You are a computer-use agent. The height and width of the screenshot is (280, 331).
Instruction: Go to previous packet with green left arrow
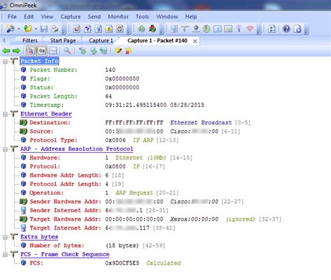point(6,51)
